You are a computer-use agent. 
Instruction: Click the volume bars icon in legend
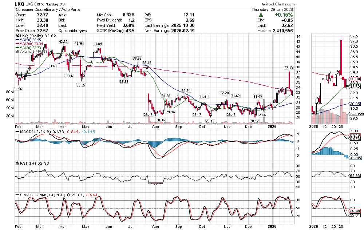coord(16,52)
